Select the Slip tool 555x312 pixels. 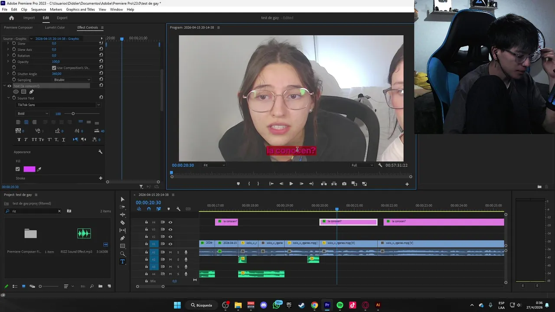pyautogui.click(x=123, y=230)
